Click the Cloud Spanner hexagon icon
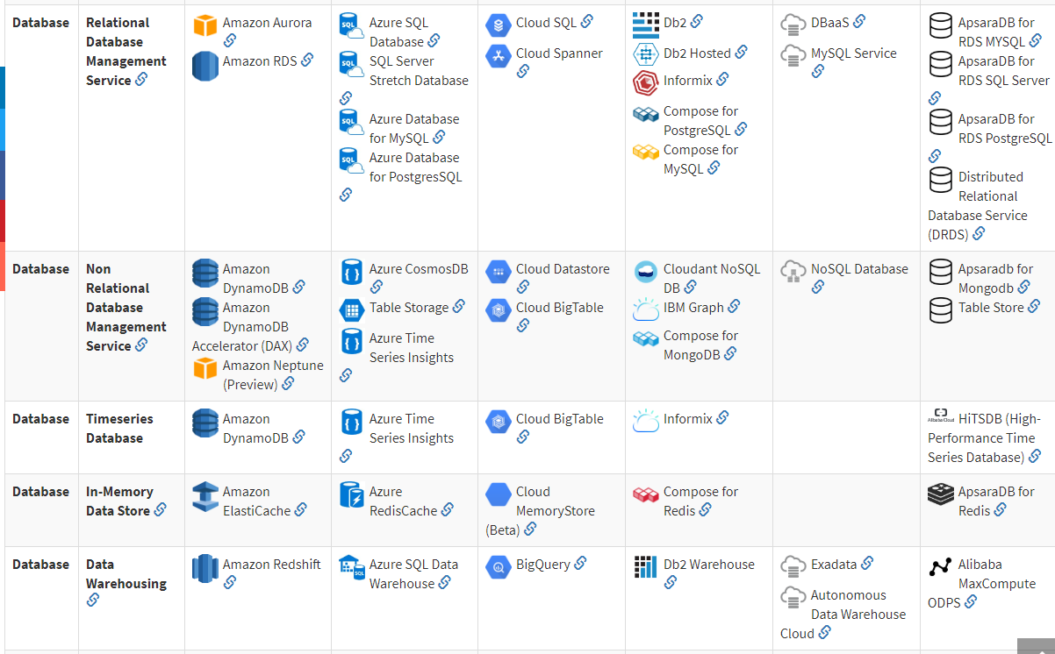 [x=499, y=57]
